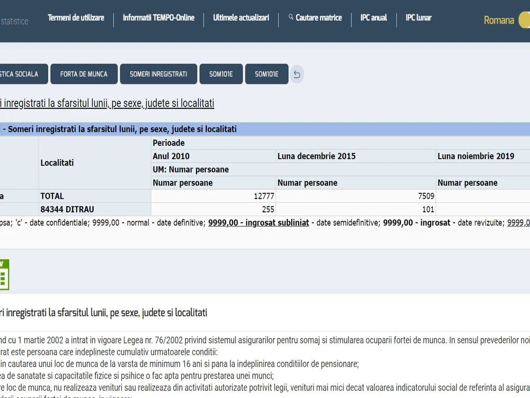Navigate to SOMERI INREGISTRATI breadcrumb

pyautogui.click(x=159, y=74)
